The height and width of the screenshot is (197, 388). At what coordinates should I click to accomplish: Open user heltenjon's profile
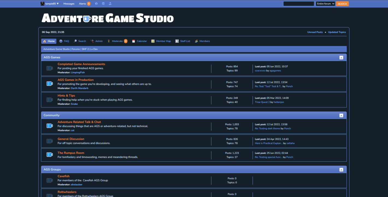point(279,102)
